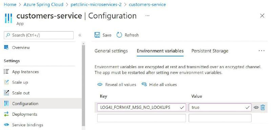The width and height of the screenshot is (271, 130).
Task: Click the Settings section heading in the sidebar
Action: click(12, 61)
